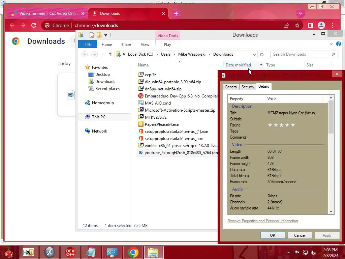Switch to the General properties tab
The width and height of the screenshot is (345, 259).
[x=231, y=87]
